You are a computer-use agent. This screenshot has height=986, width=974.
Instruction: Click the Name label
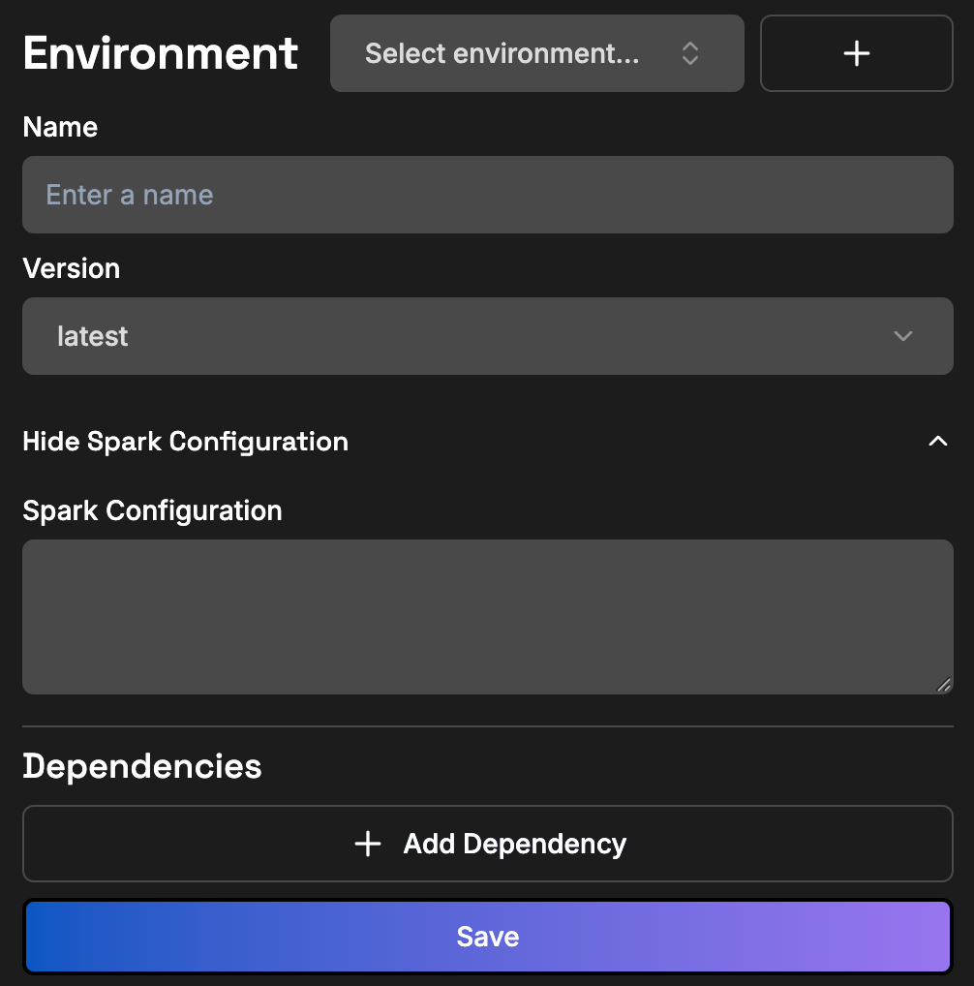click(x=60, y=127)
